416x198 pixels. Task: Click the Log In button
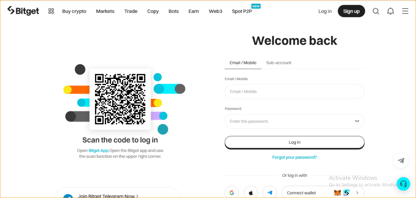(295, 142)
